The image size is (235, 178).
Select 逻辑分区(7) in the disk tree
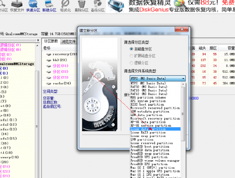[10, 45]
